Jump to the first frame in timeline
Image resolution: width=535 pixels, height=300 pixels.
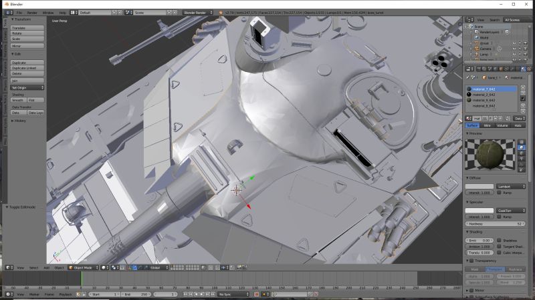click(185, 294)
